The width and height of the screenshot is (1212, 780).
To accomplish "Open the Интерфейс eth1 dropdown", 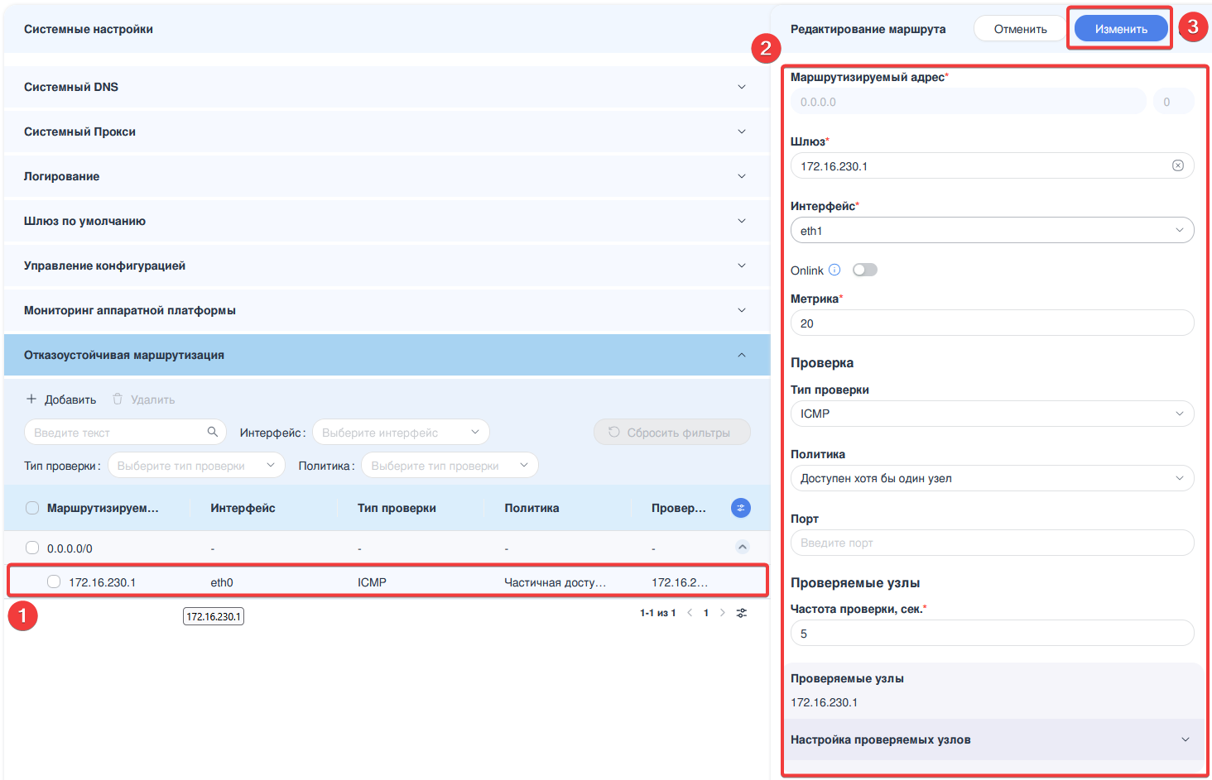I will pyautogui.click(x=992, y=230).
